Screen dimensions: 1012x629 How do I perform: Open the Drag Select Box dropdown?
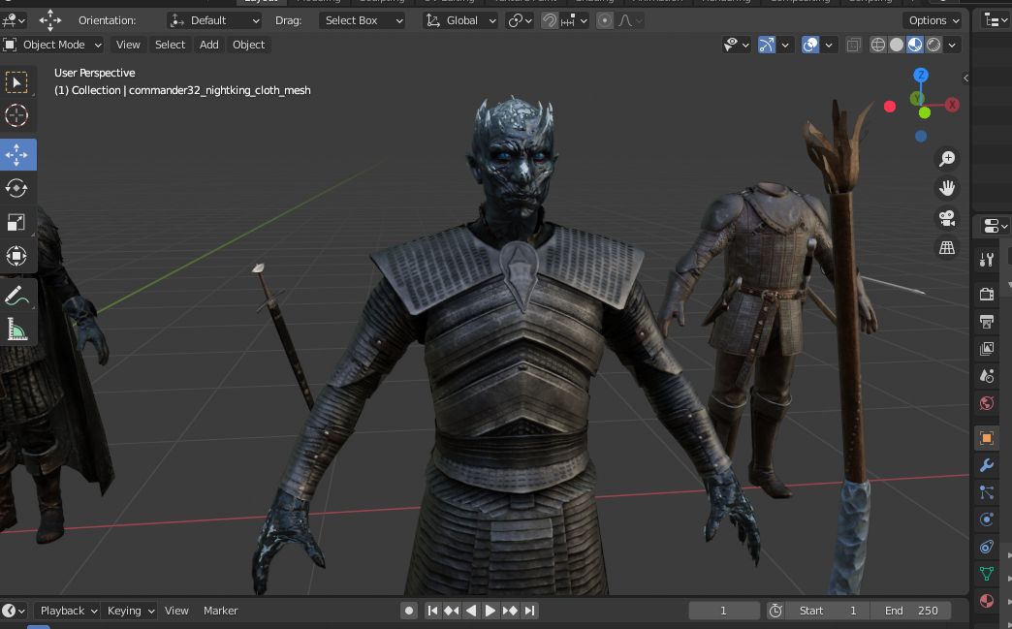point(363,20)
